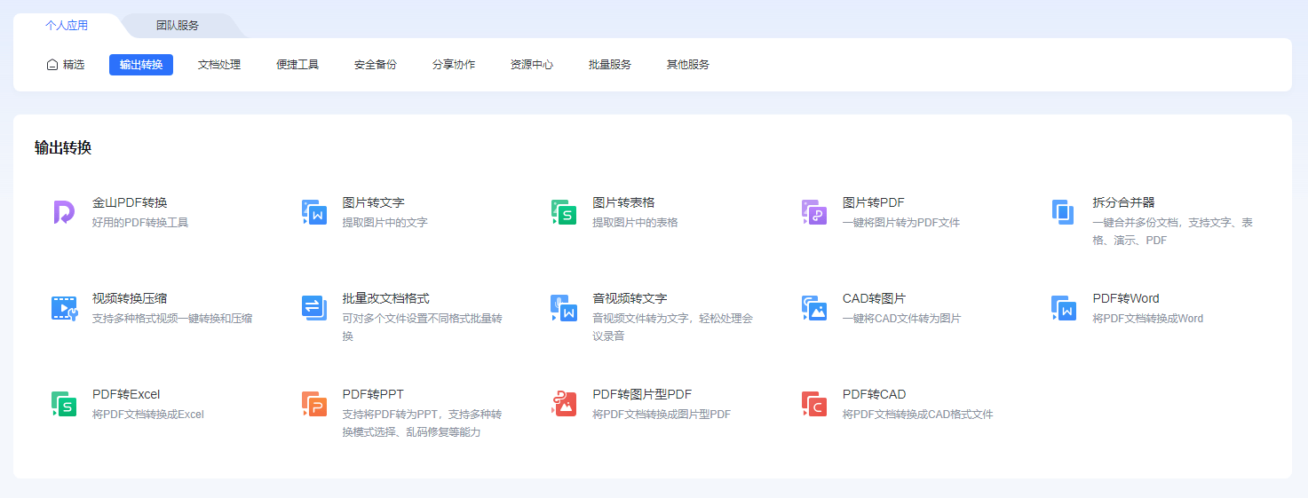The image size is (1308, 498).
Task: Switch to the 团队服务 tab
Action: click(x=178, y=26)
